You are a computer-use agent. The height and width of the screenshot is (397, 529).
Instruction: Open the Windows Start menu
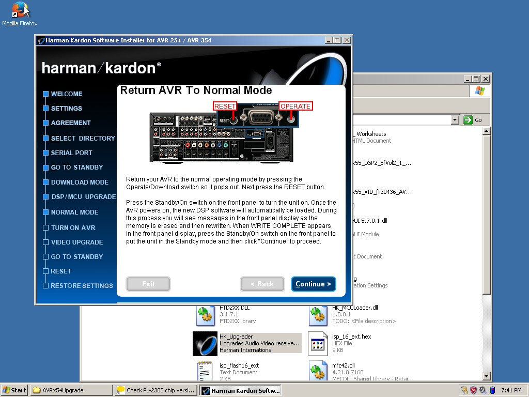coord(14,390)
